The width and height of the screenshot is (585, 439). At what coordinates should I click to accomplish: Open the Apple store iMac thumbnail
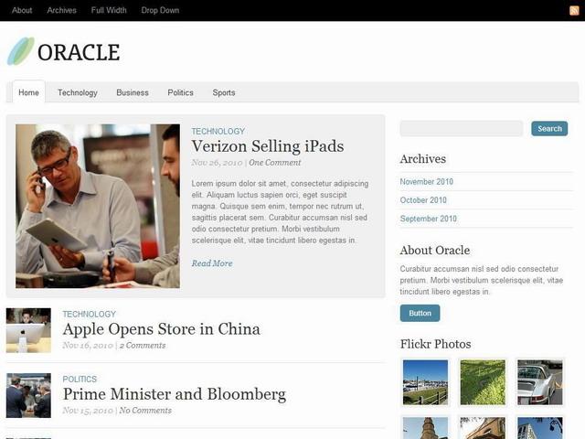(x=28, y=330)
